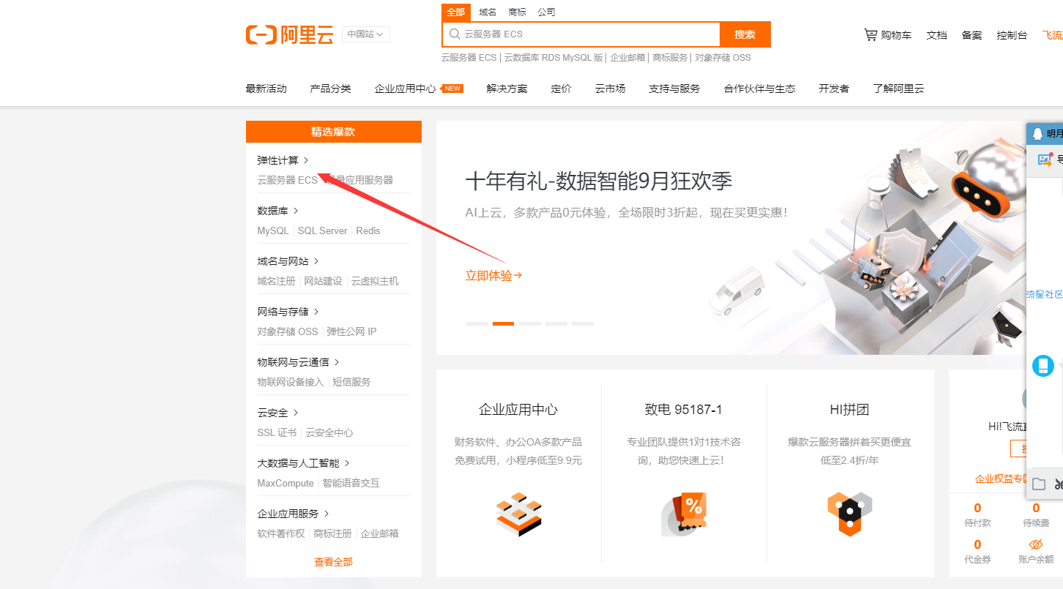This screenshot has height=589, width=1063.
Task: Select the active orange carousel indicator
Action: (503, 323)
